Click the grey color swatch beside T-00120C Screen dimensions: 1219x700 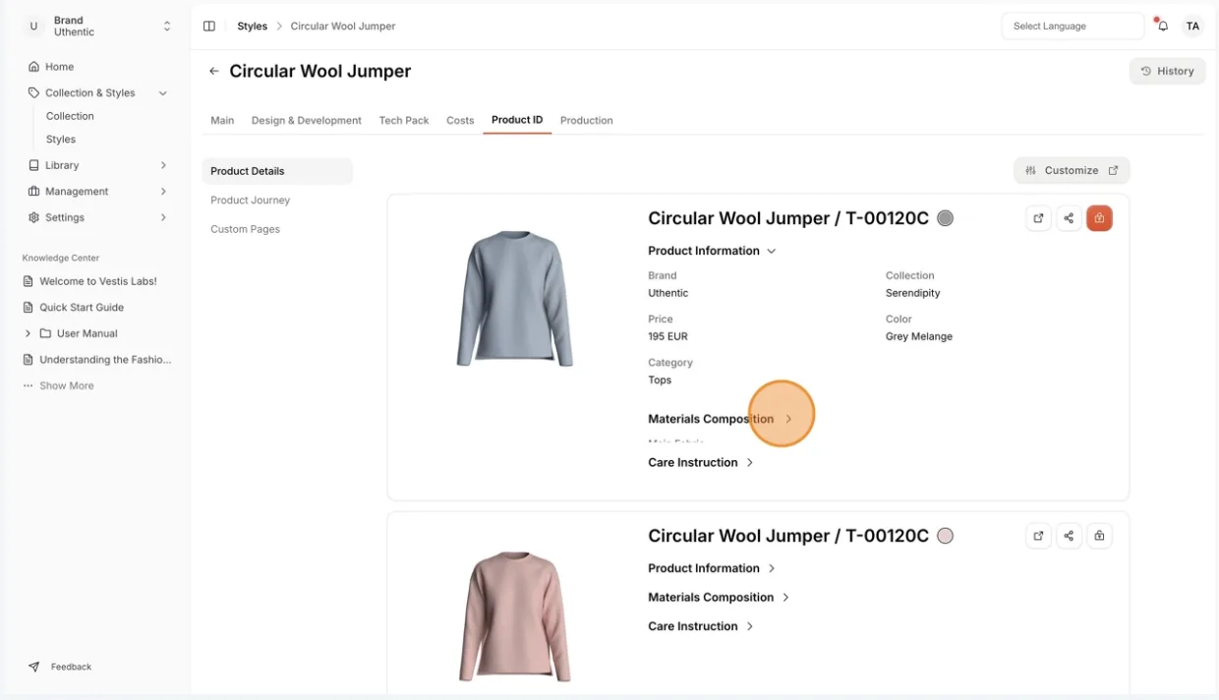945,218
